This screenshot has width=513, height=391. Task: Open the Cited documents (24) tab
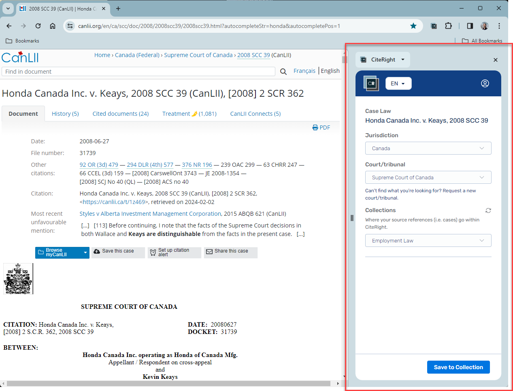pyautogui.click(x=121, y=114)
